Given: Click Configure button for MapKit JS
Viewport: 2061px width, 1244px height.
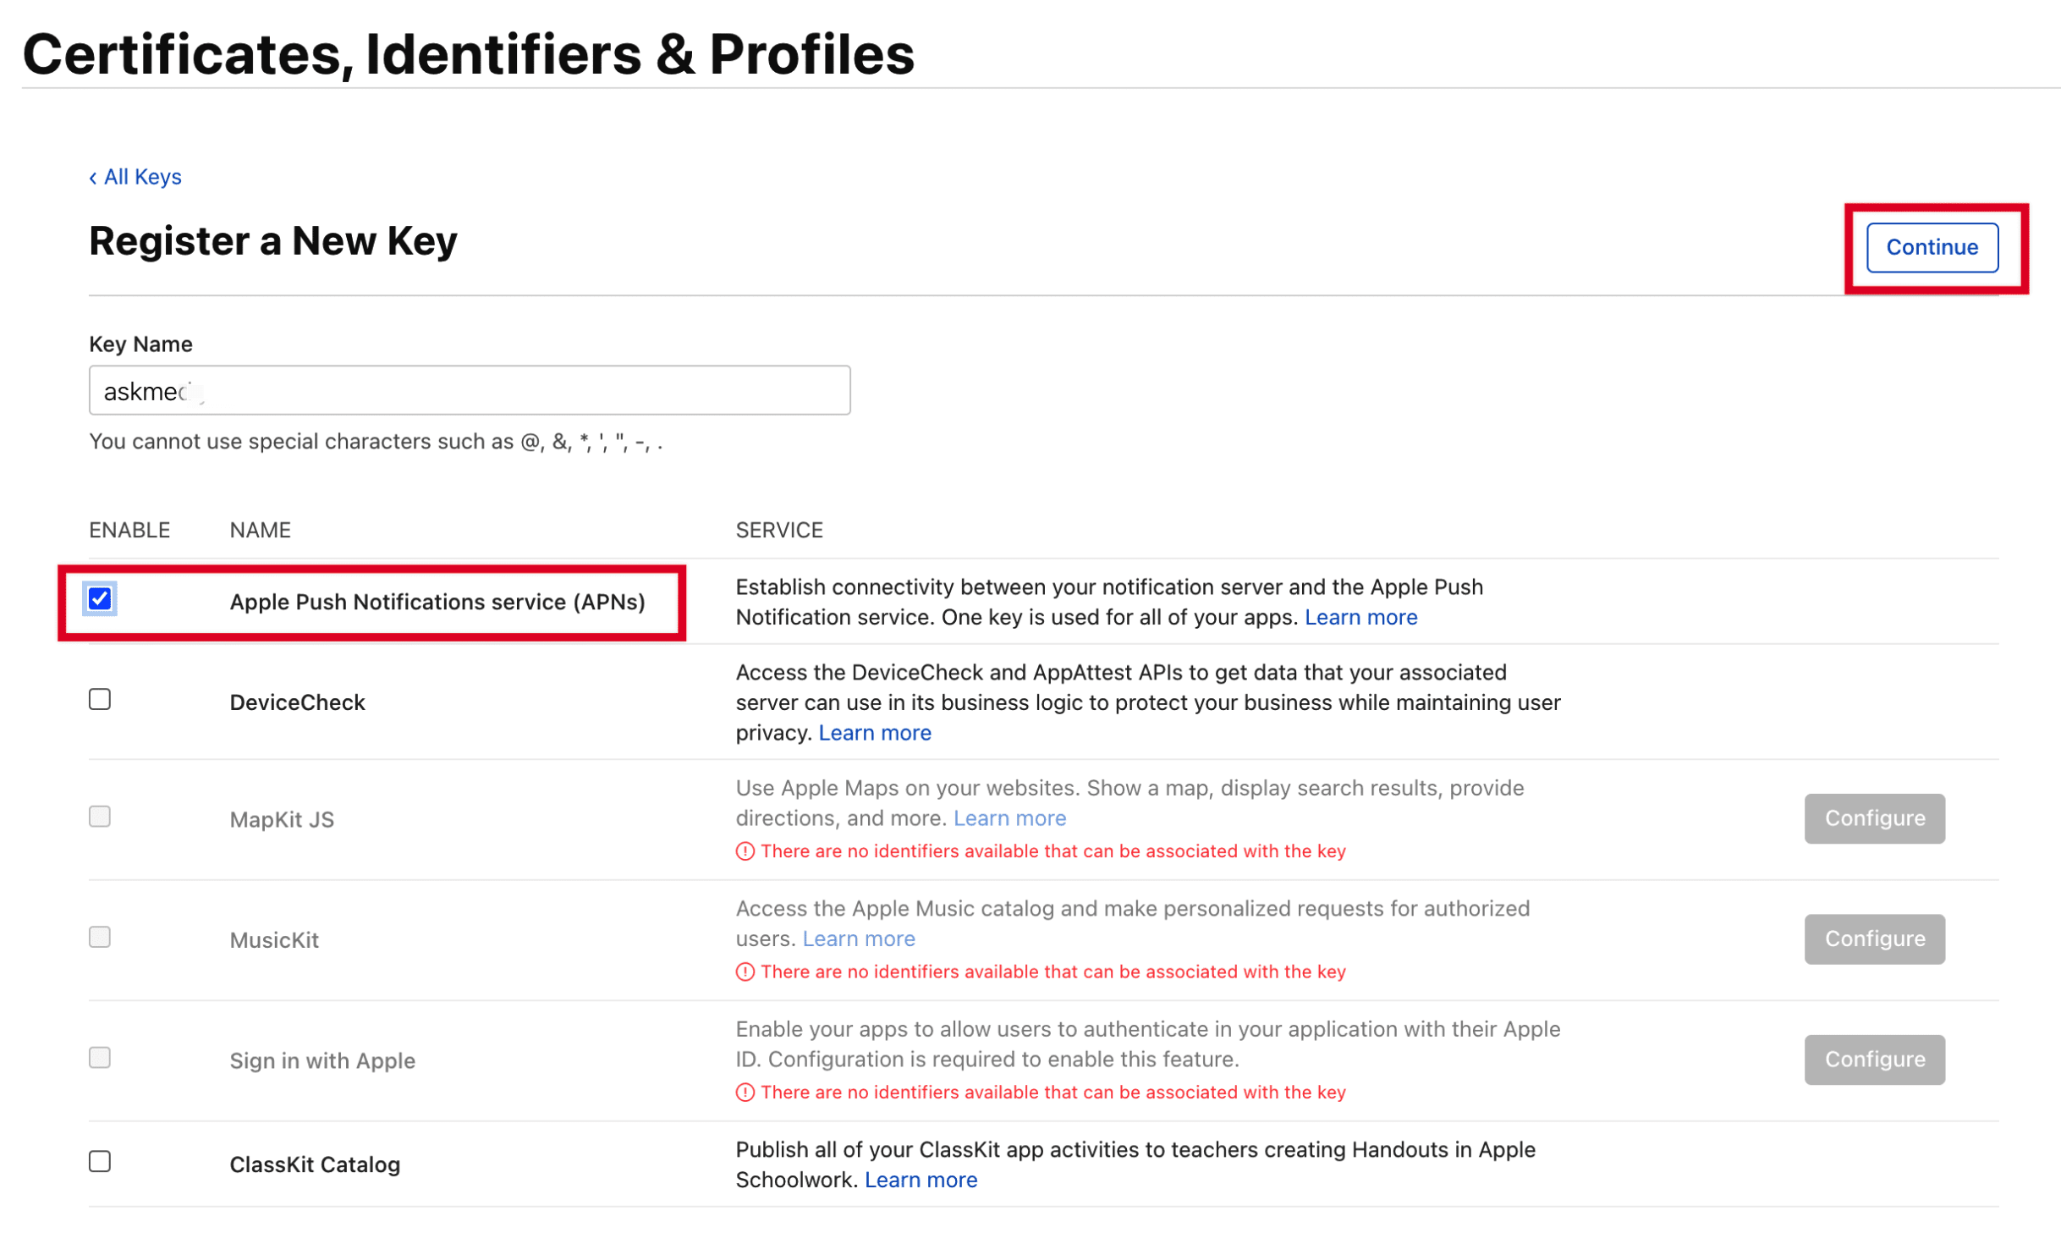Looking at the screenshot, I should click(1874, 818).
